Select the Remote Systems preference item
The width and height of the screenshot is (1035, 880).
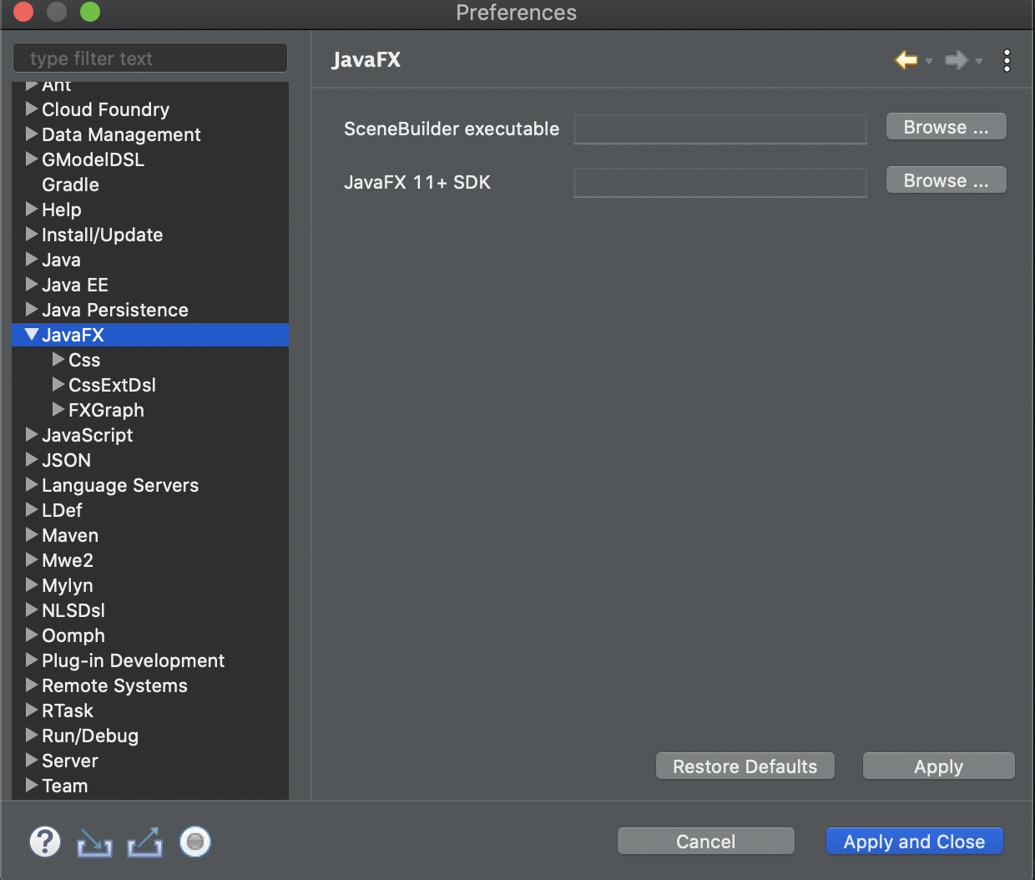[115, 685]
